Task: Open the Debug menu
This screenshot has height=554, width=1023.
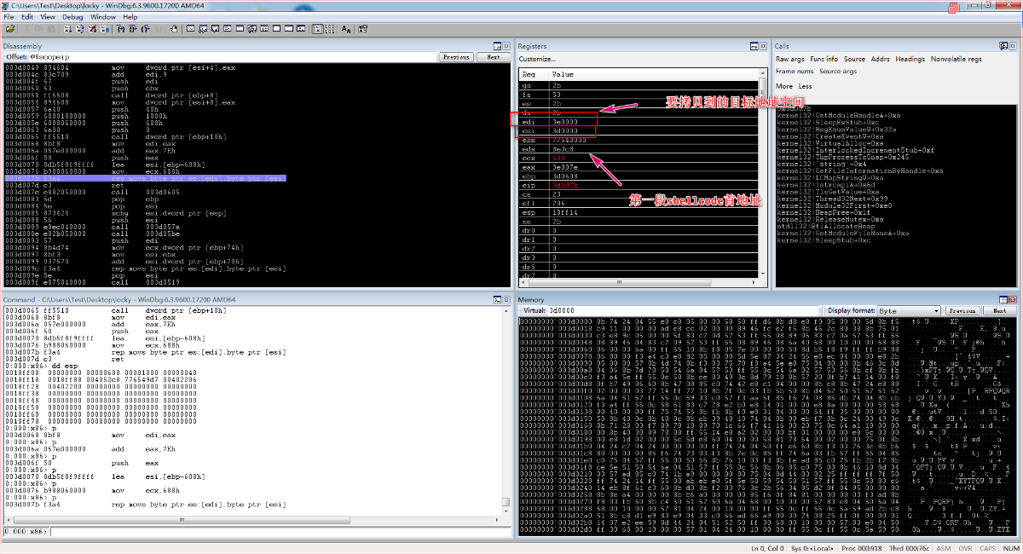Action: (73, 16)
